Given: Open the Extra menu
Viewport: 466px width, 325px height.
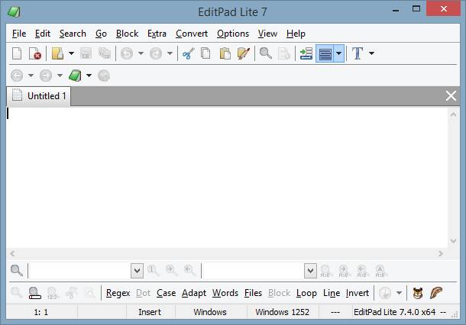Looking at the screenshot, I should (x=157, y=34).
